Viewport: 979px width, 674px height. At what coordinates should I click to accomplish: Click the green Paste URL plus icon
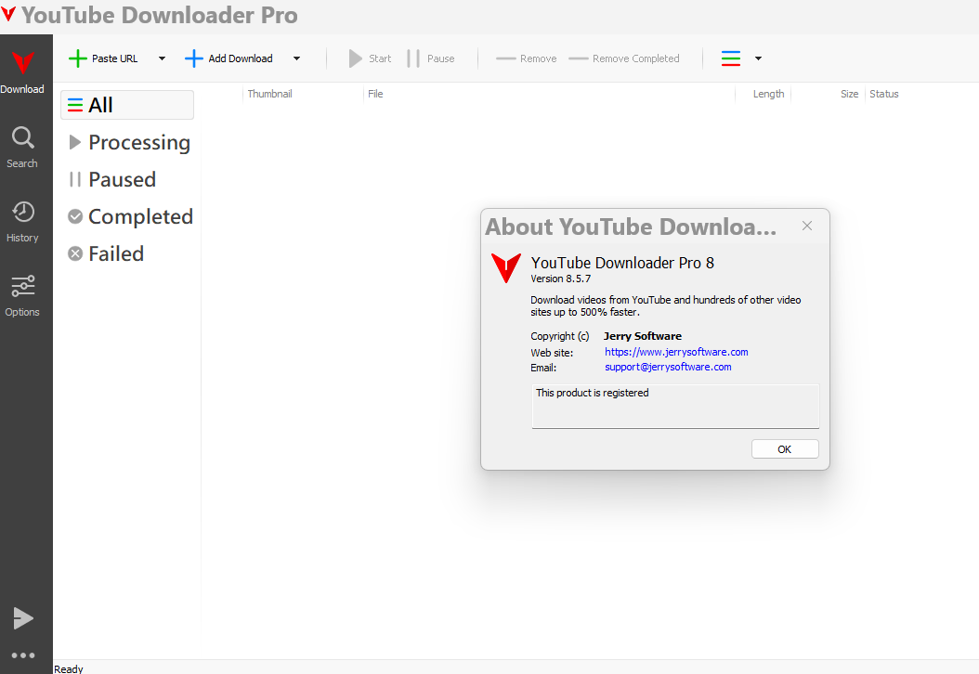pyautogui.click(x=77, y=58)
